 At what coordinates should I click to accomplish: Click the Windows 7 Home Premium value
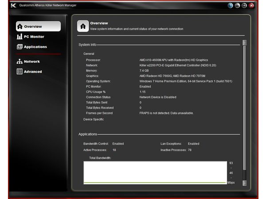click(x=186, y=81)
